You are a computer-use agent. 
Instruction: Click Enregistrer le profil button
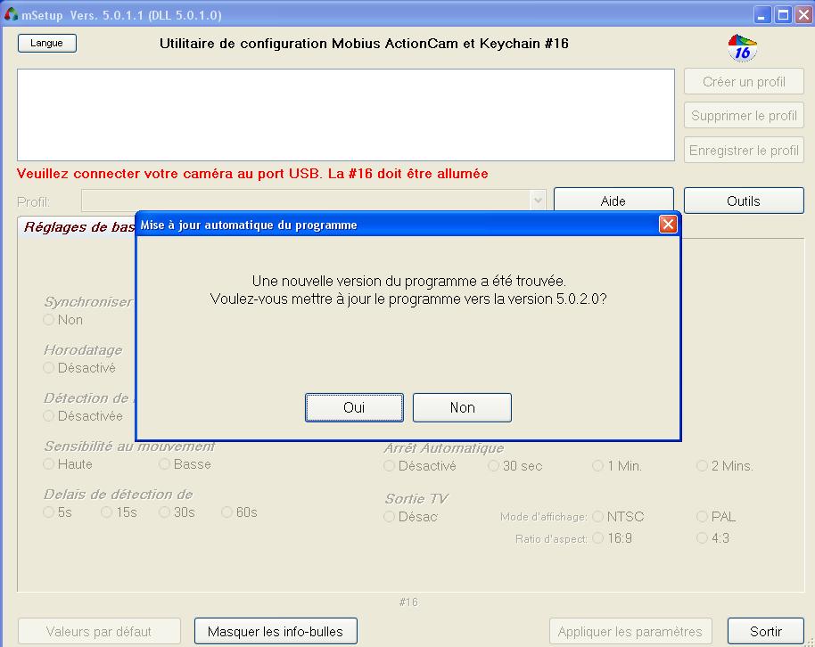point(744,151)
